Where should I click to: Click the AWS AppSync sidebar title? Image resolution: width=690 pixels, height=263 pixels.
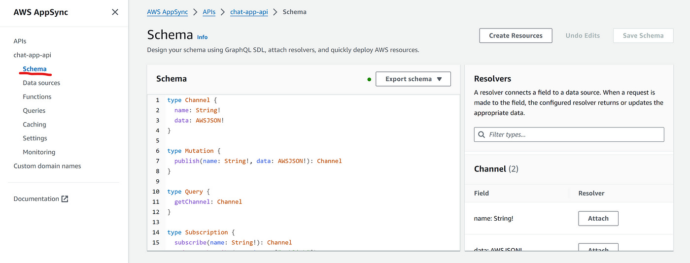point(40,12)
